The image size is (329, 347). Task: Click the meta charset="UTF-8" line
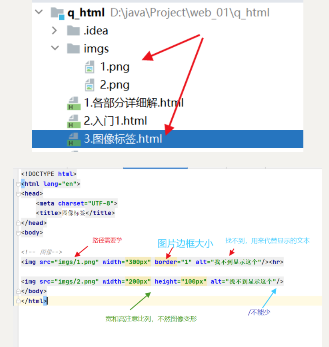click(77, 204)
